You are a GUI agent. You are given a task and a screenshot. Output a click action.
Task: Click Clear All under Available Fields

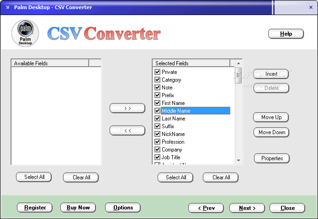tap(81, 177)
